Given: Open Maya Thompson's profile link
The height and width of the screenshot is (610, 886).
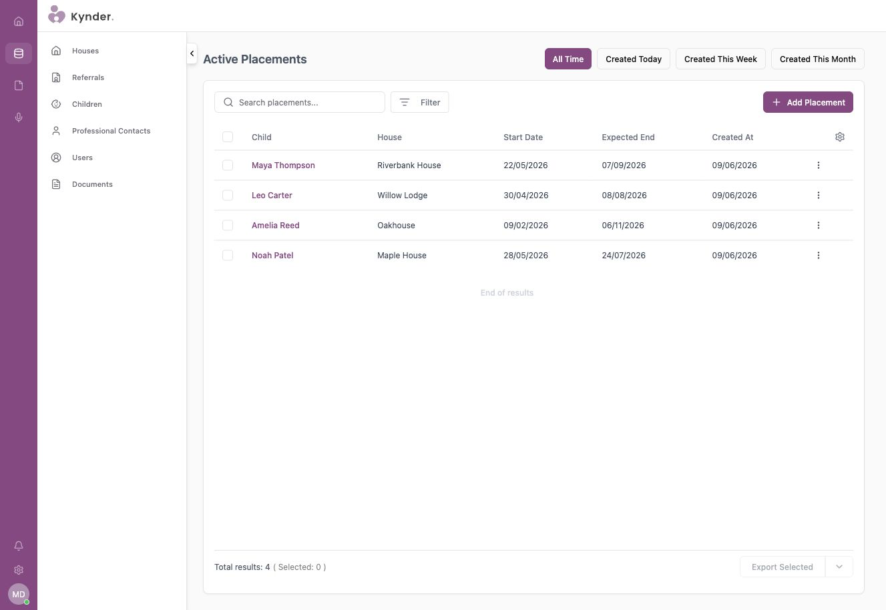Looking at the screenshot, I should (283, 165).
